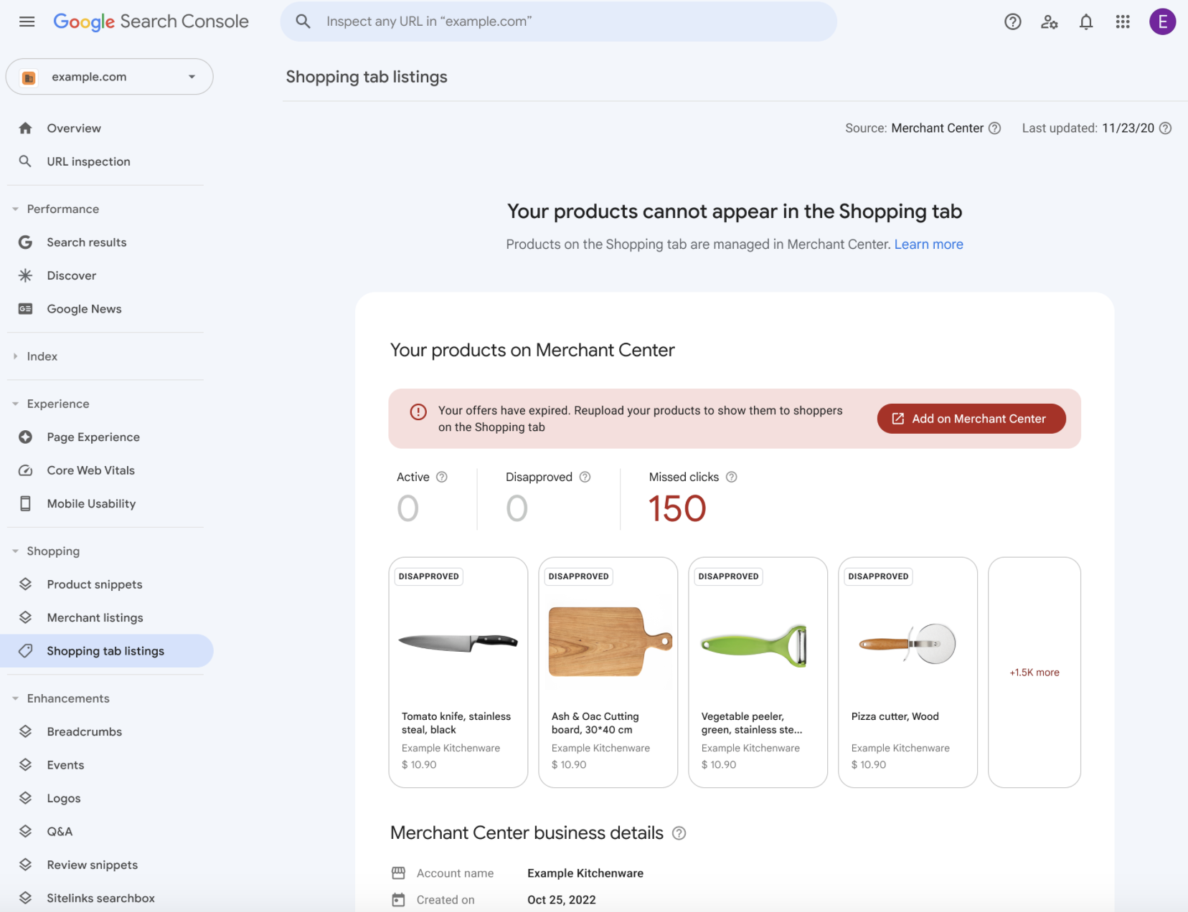Click the Inspect any URL search field
This screenshot has height=912, width=1188.
(558, 22)
